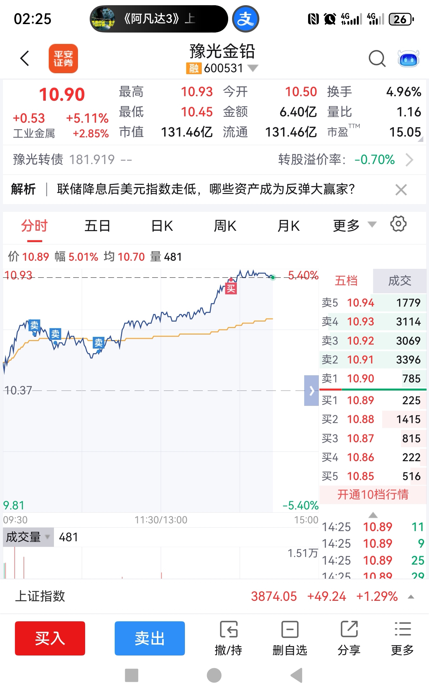Select the 卖3 10.92 order row
This screenshot has height=690, width=429.
373,341
